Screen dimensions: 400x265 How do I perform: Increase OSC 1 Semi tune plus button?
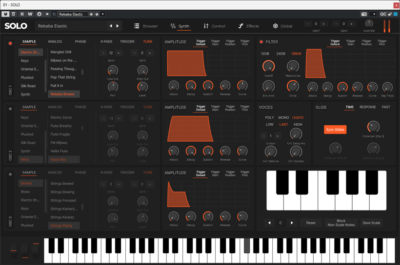[x=119, y=53]
